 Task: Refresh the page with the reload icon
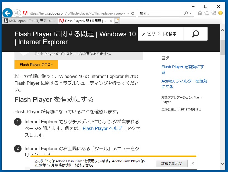click(133, 13)
